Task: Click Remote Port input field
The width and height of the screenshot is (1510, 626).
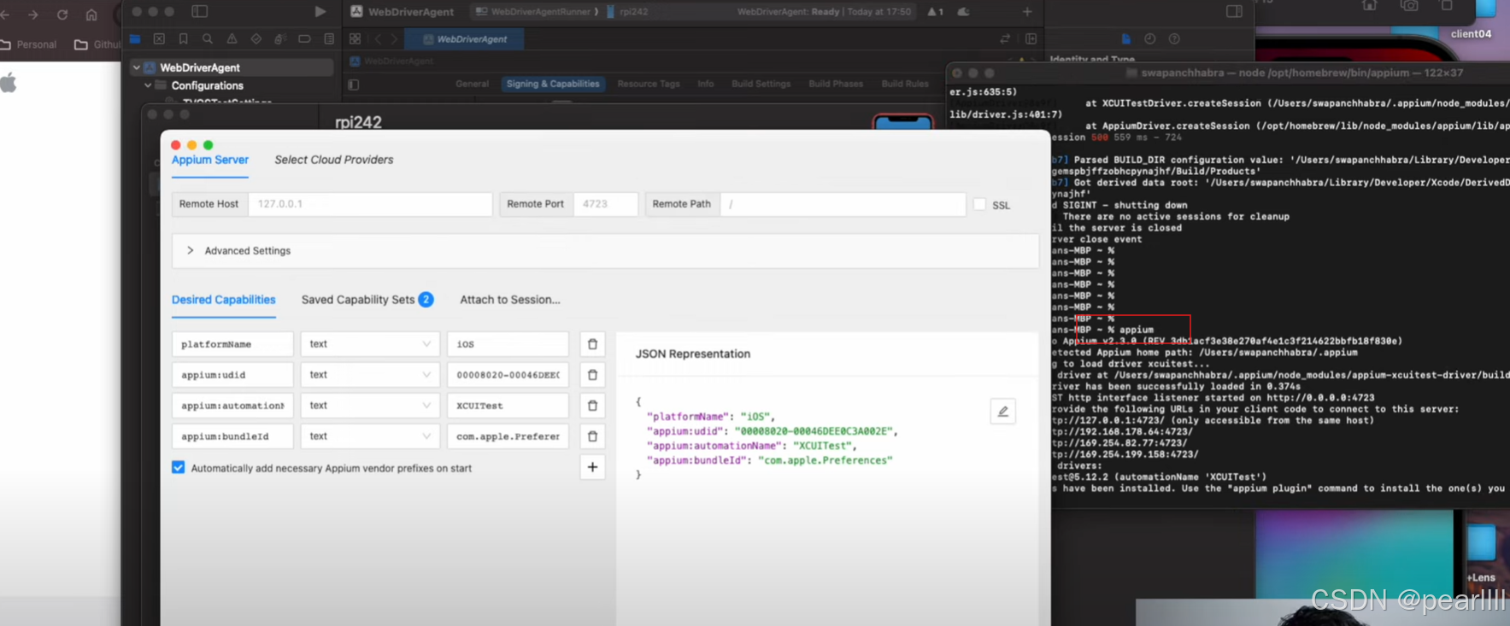Action: point(606,204)
